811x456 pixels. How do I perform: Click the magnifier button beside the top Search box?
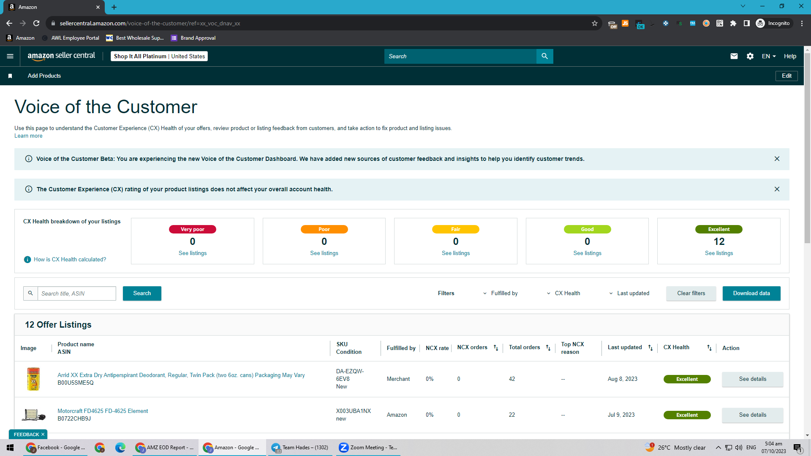point(545,56)
